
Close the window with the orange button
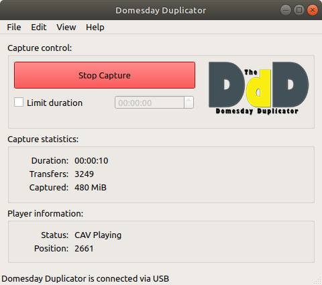(x=313, y=10)
